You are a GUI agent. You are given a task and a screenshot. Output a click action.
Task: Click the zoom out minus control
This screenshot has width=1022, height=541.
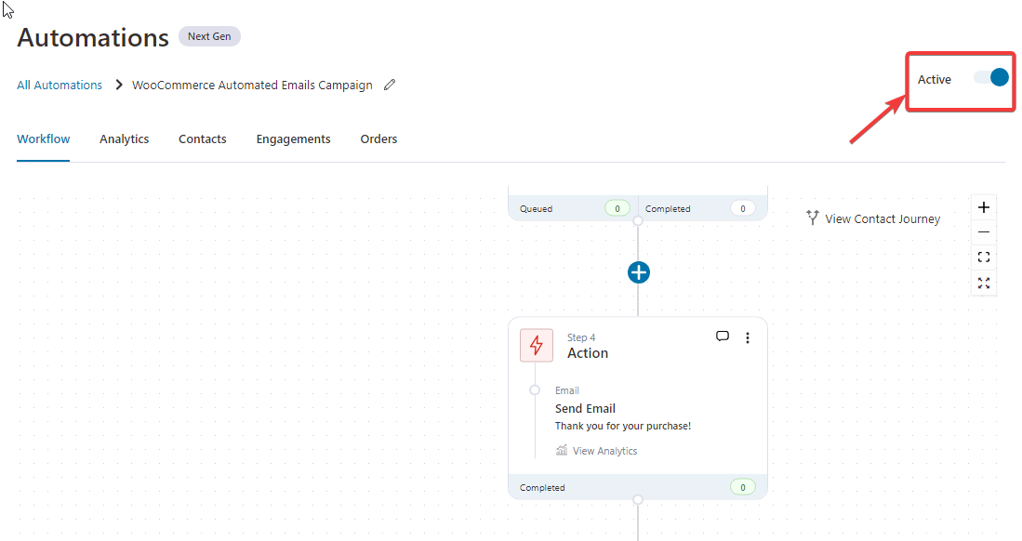[984, 232]
